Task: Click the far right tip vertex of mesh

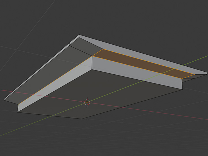Action: pos(207,74)
